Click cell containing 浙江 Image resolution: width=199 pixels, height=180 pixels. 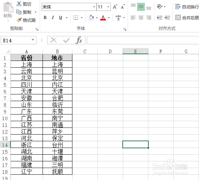point(27,145)
